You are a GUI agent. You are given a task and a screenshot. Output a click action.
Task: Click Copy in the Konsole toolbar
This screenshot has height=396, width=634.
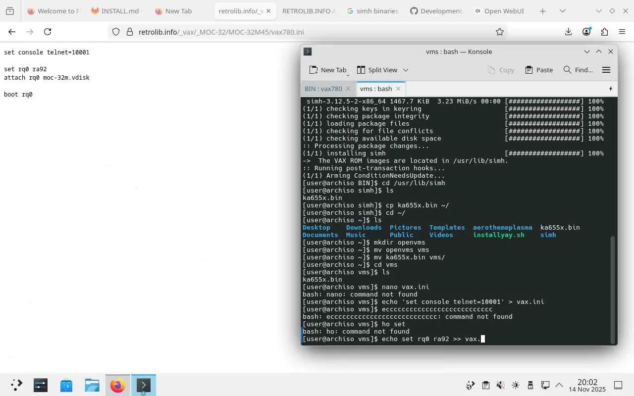(x=501, y=70)
